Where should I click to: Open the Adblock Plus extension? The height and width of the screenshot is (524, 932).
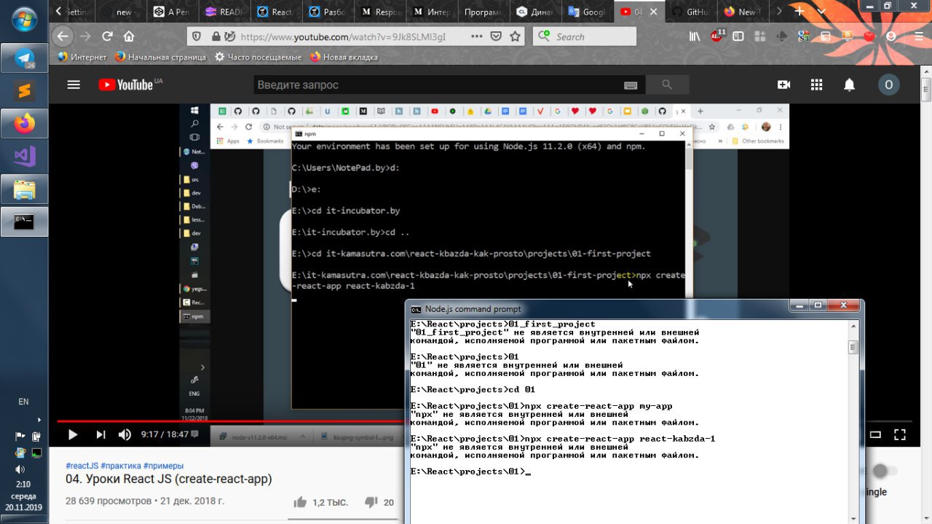[x=716, y=36]
